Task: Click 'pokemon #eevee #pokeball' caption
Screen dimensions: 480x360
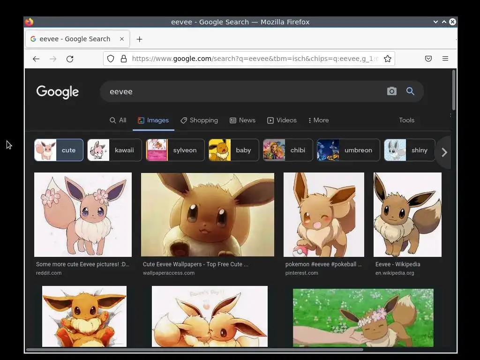Action: 323,264
